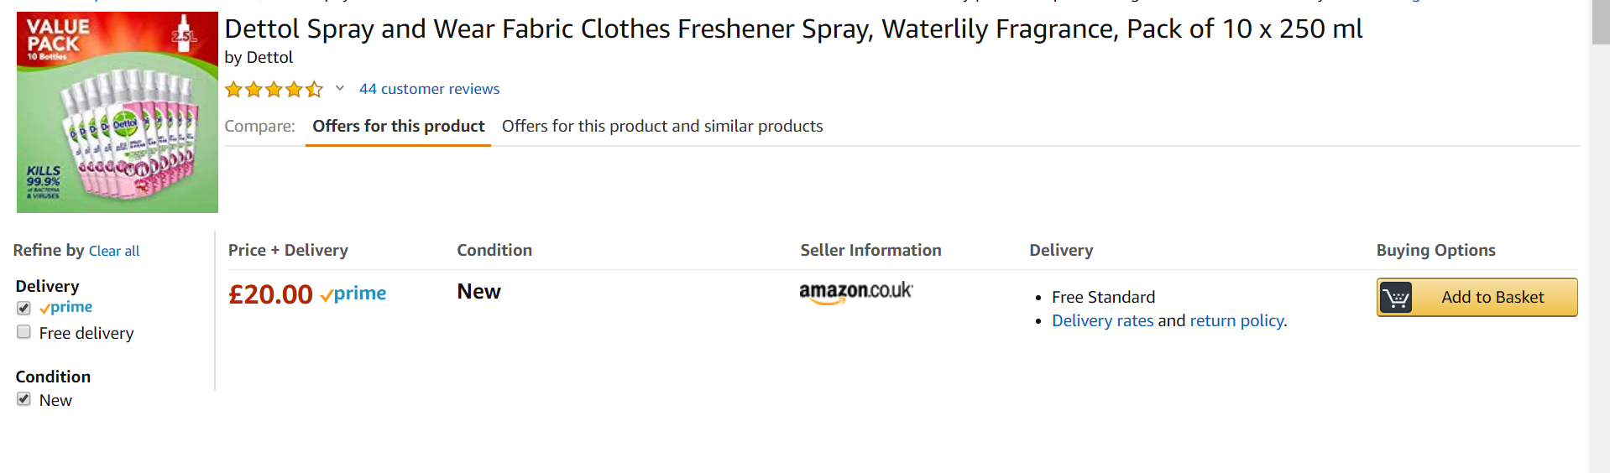Click the amazon.co.uk seller logo
This screenshot has height=473, width=1610.
(x=855, y=292)
